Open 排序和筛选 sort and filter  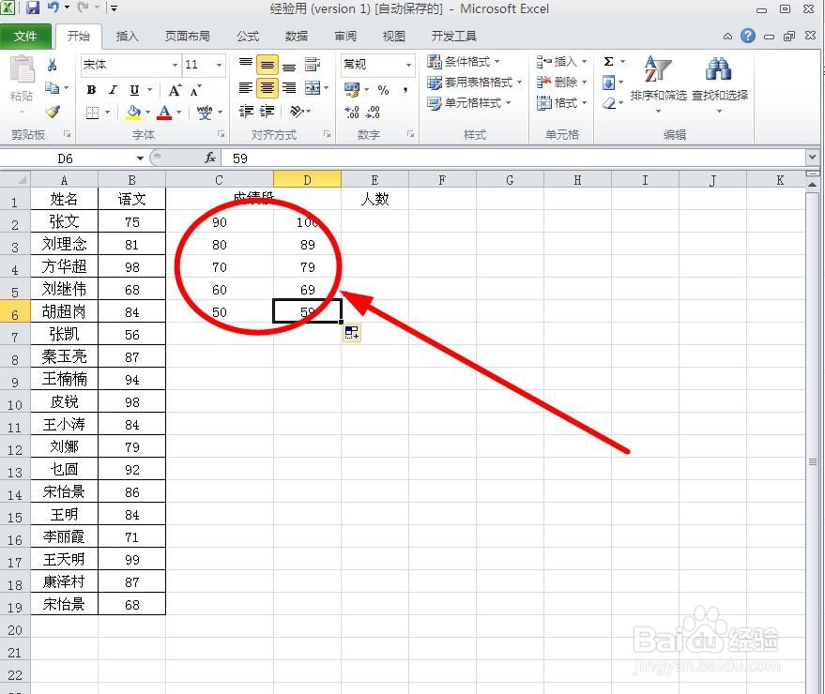click(x=658, y=83)
